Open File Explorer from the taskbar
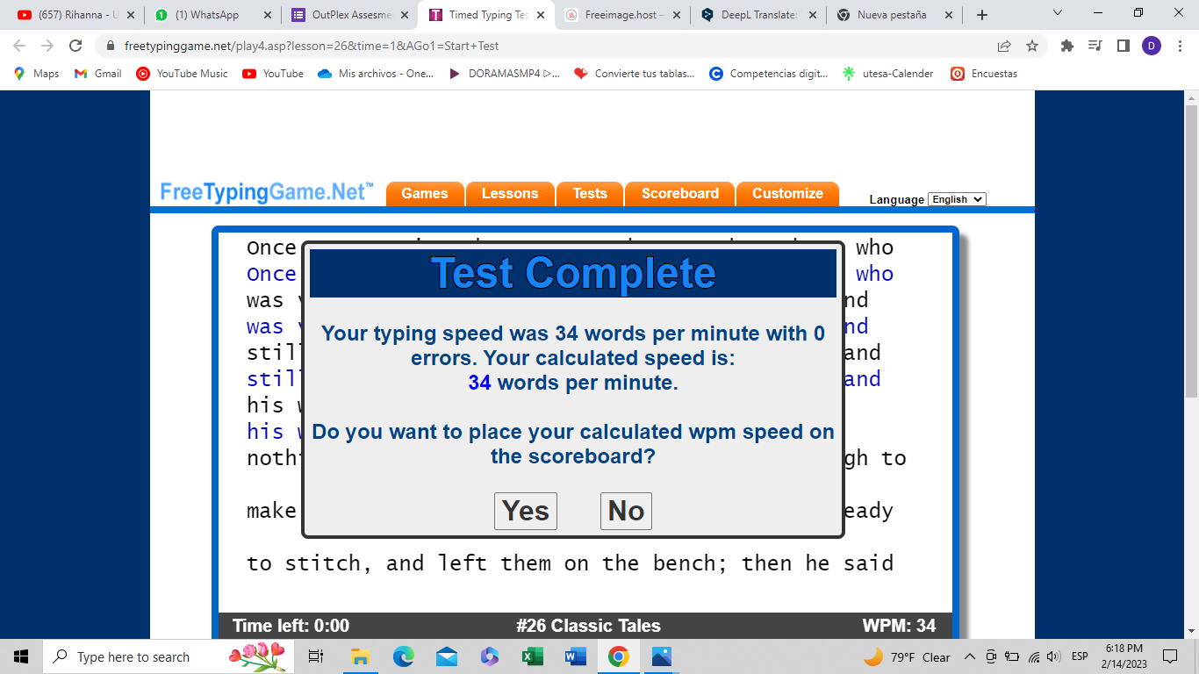Image resolution: width=1199 pixels, height=674 pixels. pos(360,656)
